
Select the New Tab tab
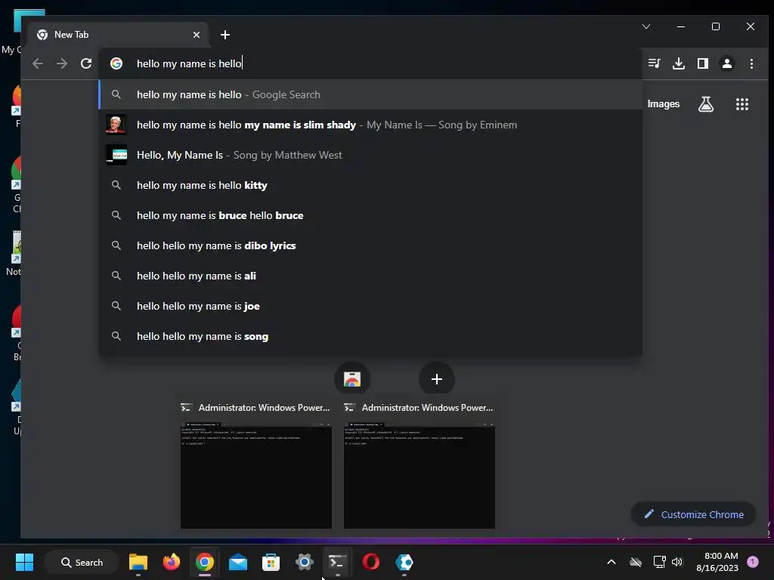click(x=119, y=35)
